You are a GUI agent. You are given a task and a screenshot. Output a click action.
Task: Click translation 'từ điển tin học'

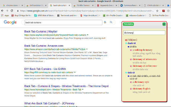pos(139,63)
